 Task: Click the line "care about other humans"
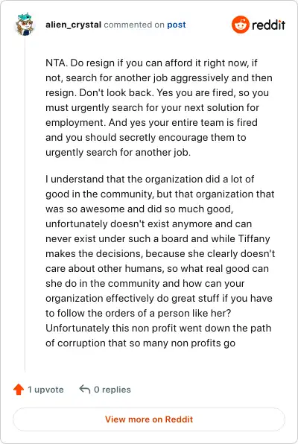(157, 269)
